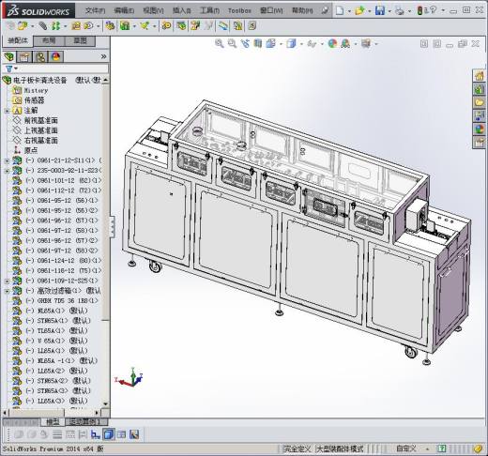Toggle the table icon in bottom toolbar
The height and width of the screenshot is (456, 488).
coord(121,434)
